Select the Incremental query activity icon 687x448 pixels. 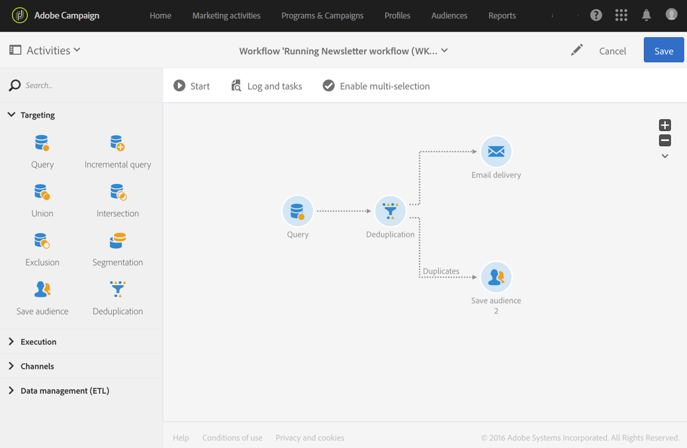pyautogui.click(x=118, y=144)
